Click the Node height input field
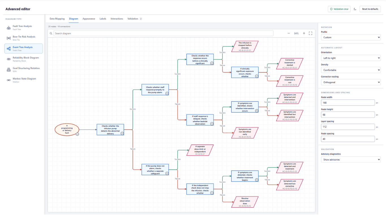The image size is (386, 217). point(348,115)
